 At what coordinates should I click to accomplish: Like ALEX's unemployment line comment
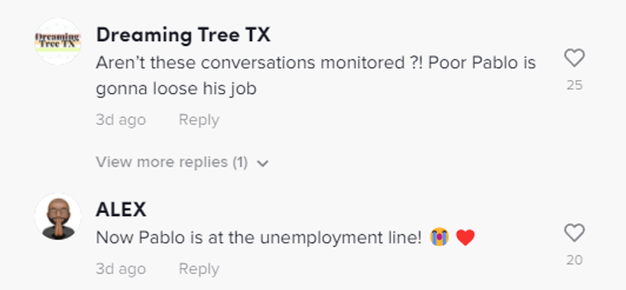pyautogui.click(x=574, y=233)
